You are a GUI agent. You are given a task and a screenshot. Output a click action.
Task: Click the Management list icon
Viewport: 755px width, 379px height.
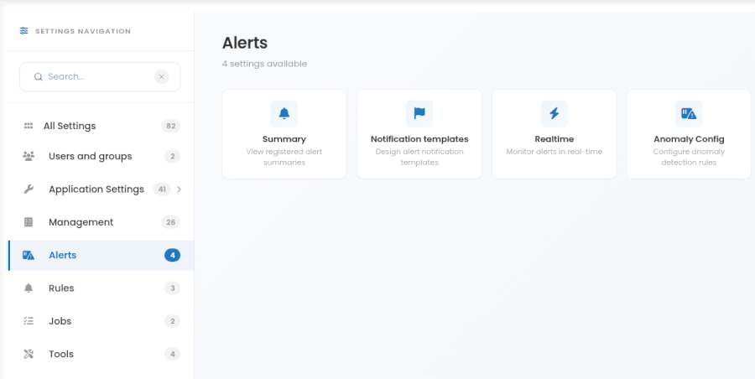coord(29,222)
